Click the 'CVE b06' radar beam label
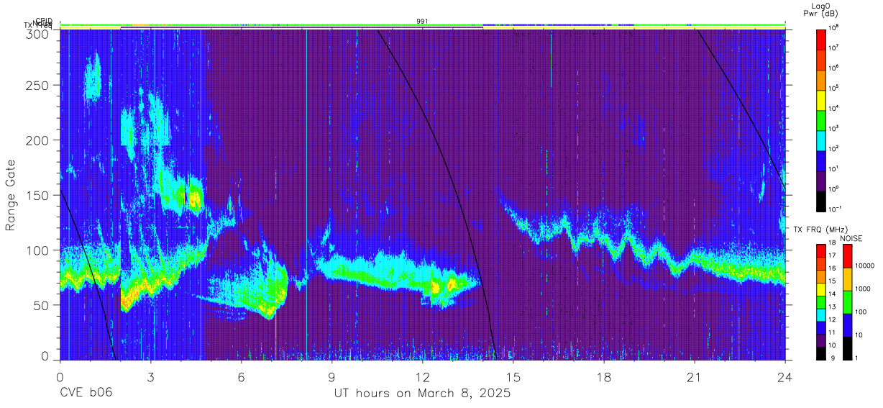 pyautogui.click(x=86, y=394)
